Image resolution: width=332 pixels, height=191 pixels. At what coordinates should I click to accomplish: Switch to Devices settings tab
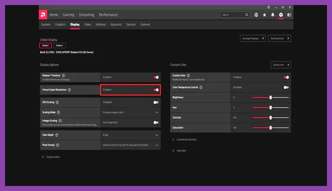tap(131, 25)
